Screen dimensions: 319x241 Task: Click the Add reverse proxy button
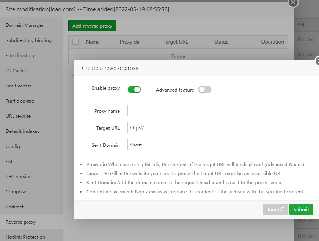click(x=92, y=26)
